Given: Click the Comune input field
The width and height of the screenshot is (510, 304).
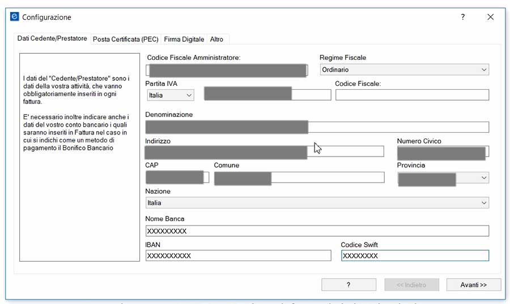Looking at the screenshot, I should (299, 178).
